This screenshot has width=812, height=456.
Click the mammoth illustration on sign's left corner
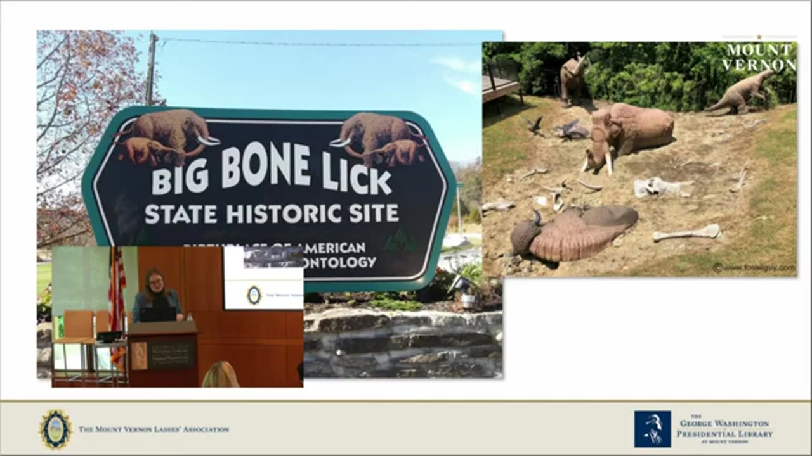[x=166, y=137]
